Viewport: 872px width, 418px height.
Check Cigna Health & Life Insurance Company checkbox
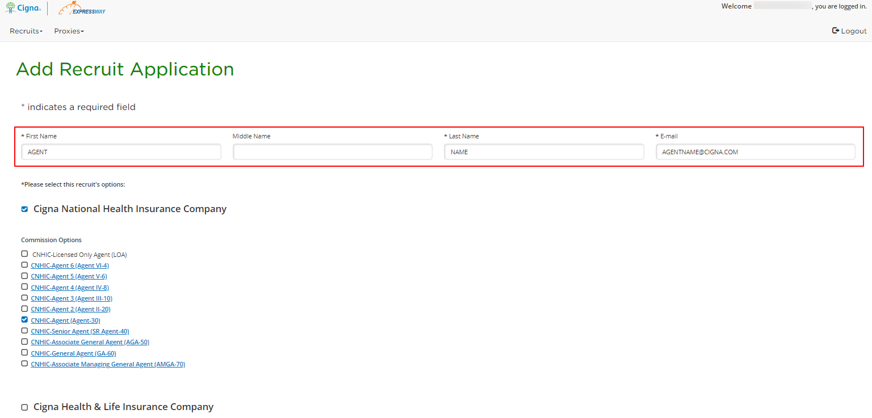[24, 407]
